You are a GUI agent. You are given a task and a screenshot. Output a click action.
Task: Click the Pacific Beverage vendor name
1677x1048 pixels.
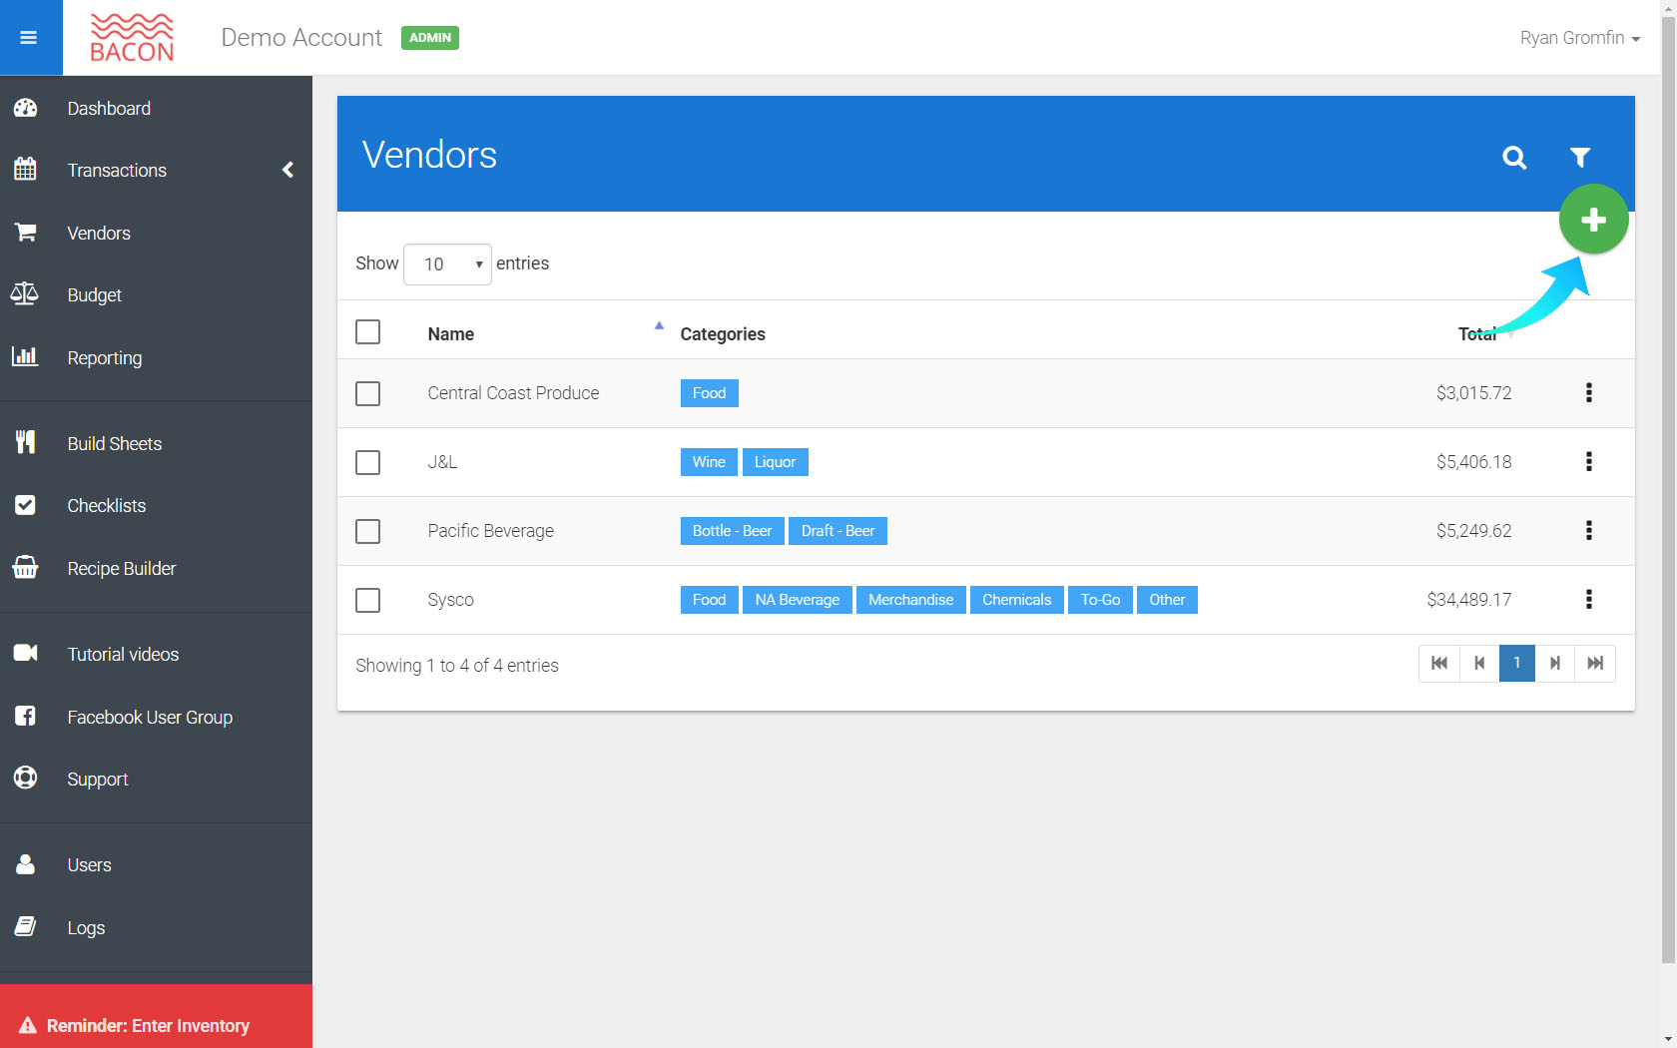pyautogui.click(x=490, y=531)
